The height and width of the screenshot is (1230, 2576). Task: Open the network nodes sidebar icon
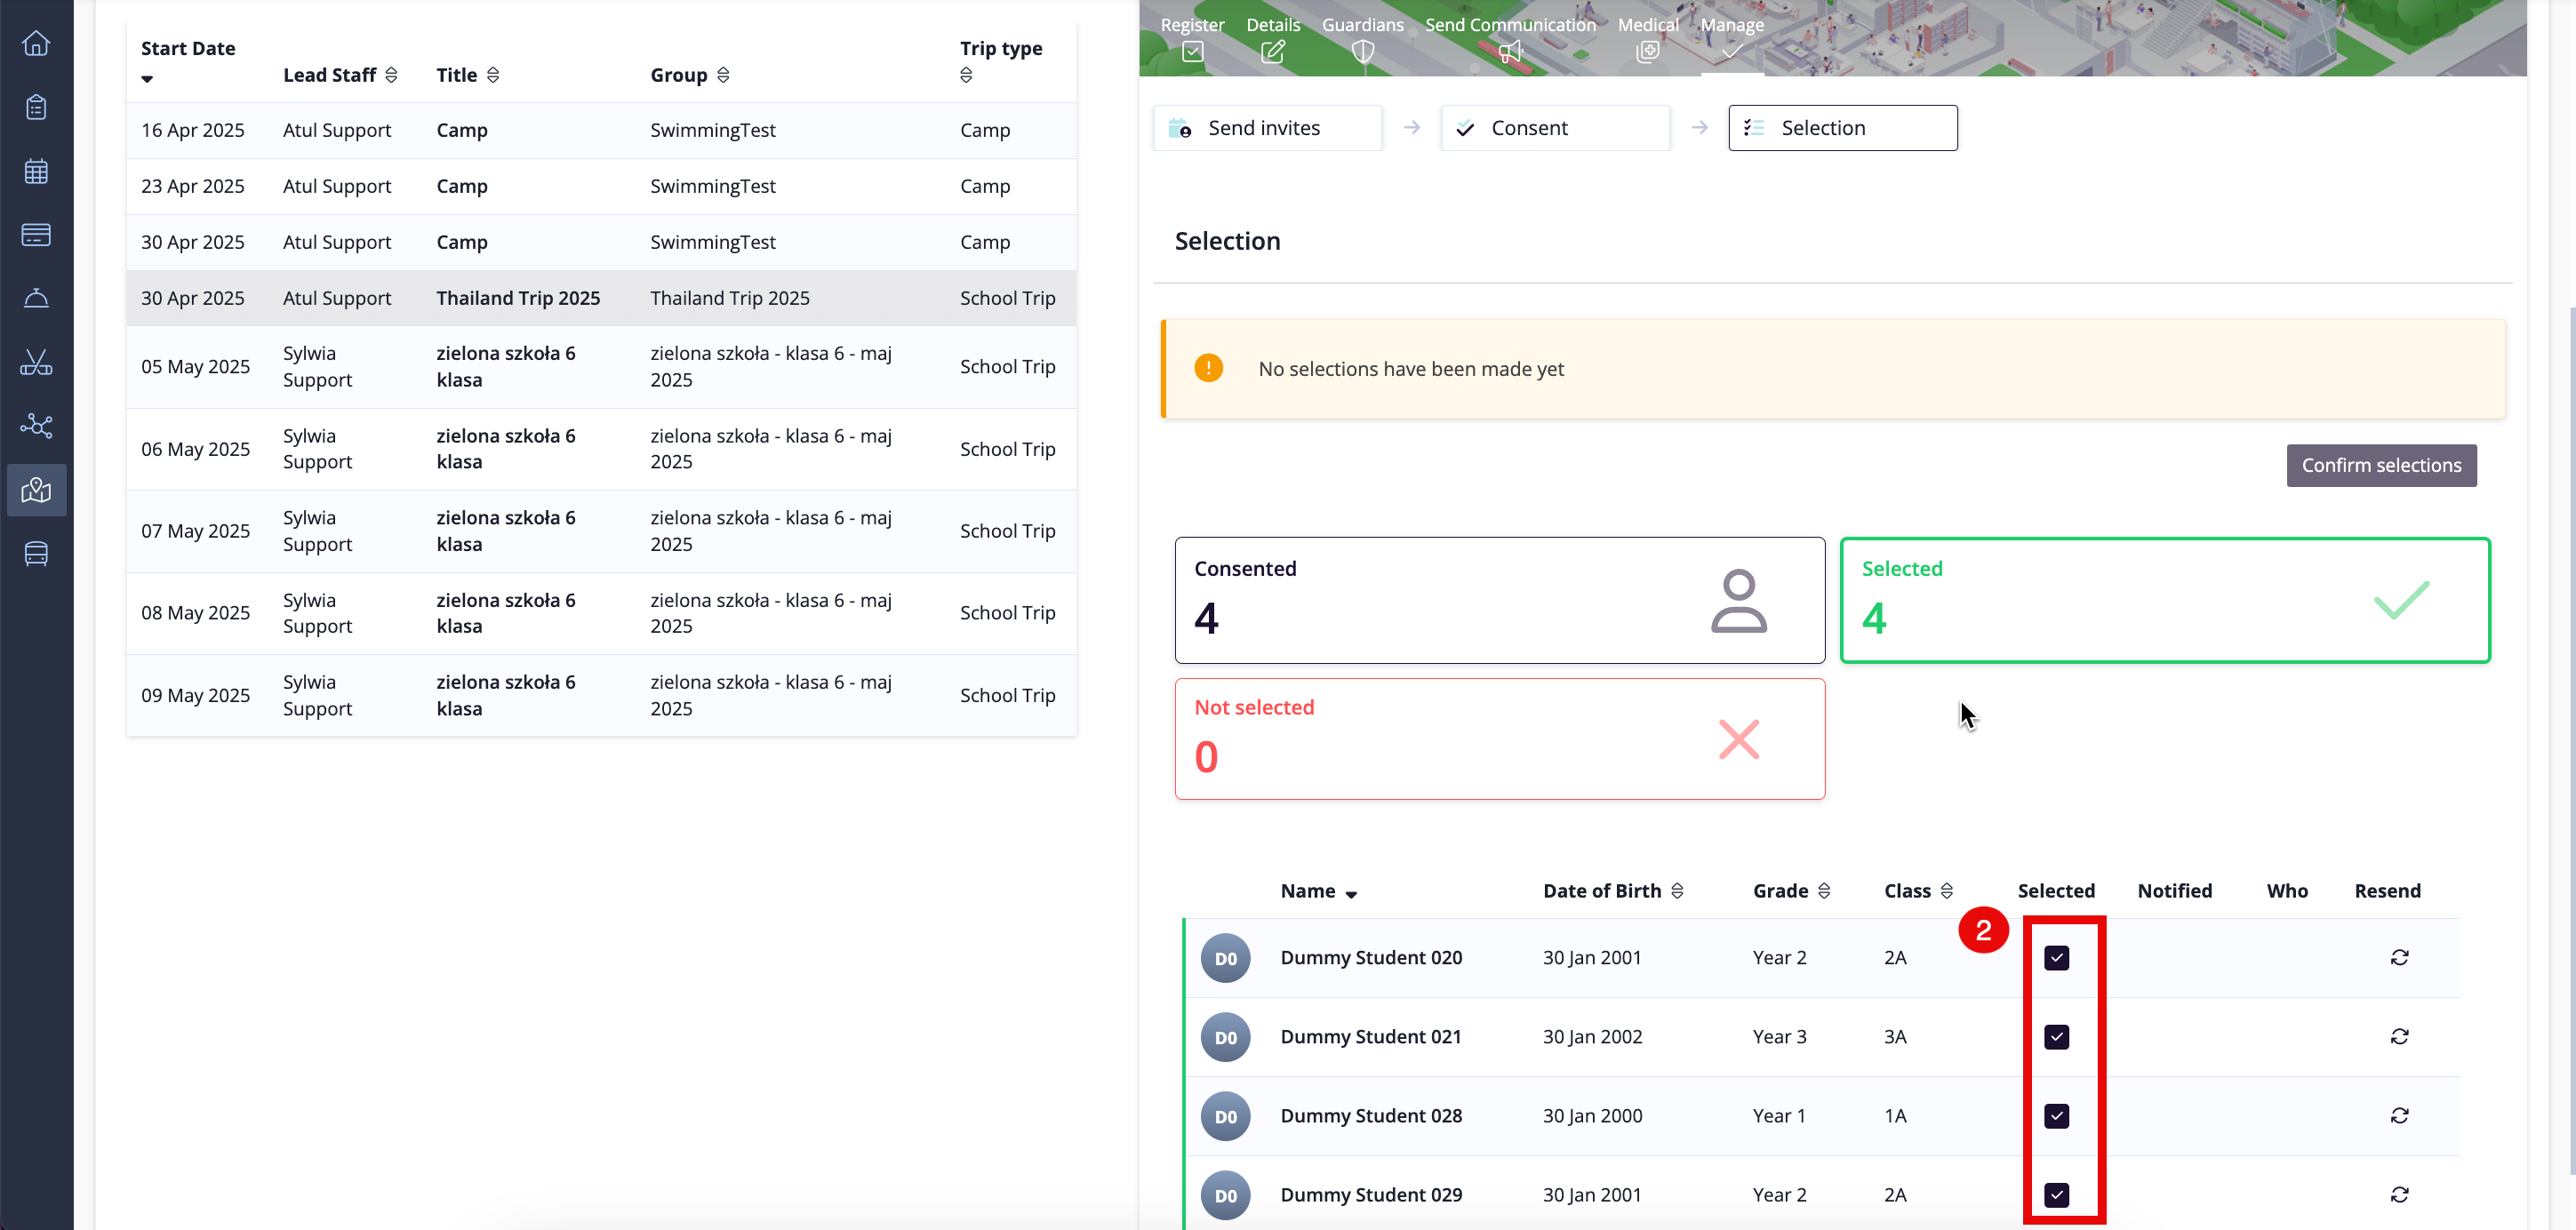click(x=36, y=426)
